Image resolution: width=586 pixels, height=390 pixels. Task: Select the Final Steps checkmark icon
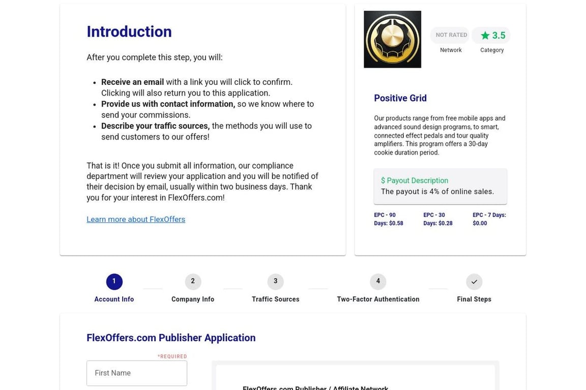click(474, 281)
